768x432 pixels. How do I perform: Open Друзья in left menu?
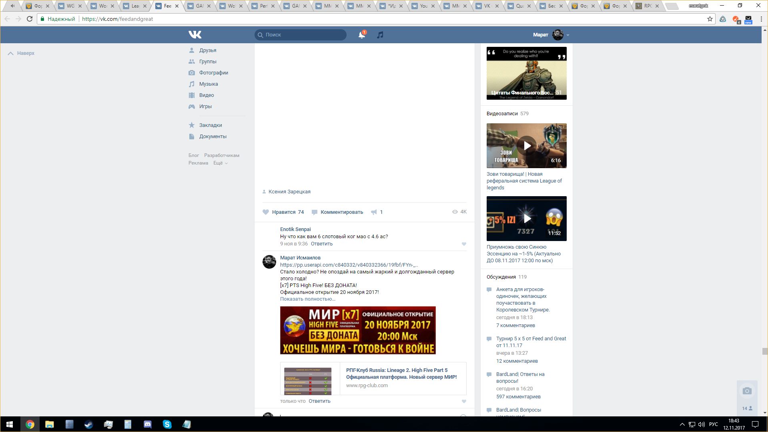point(208,50)
